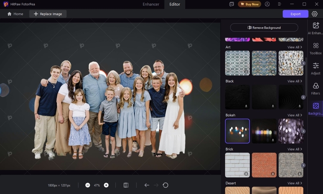Click the zoom out minus icon
323x194 pixels.
click(88, 185)
